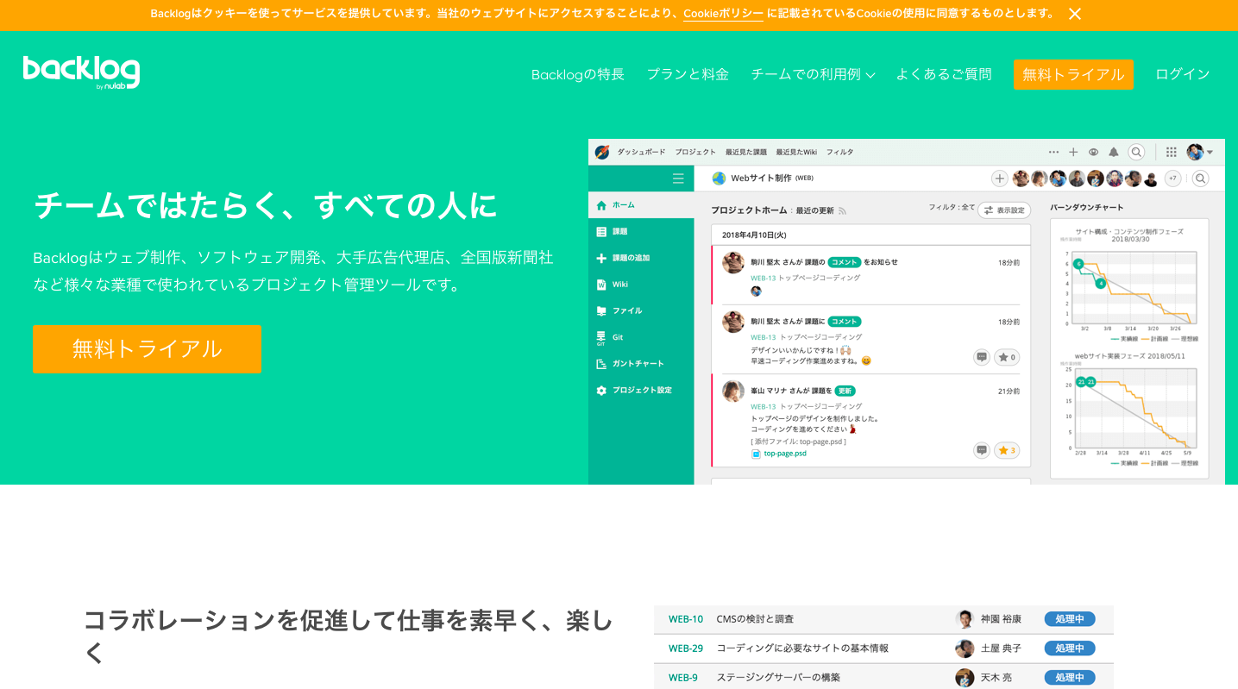Screen dimensions: 1238x689
Task: Click star button showing 3
Action: click(x=1007, y=450)
